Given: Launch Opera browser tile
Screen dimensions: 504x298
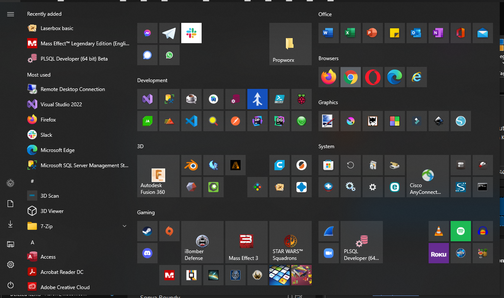Looking at the screenshot, I should click(x=372, y=77).
